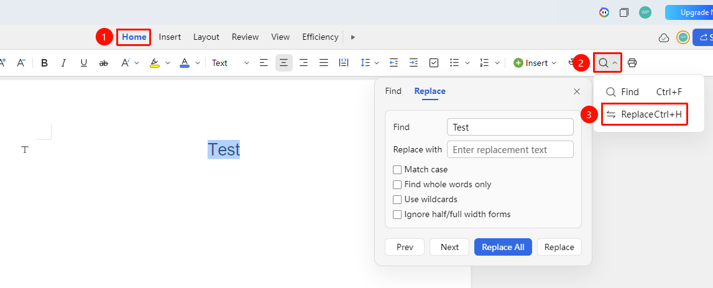This screenshot has width=713, height=288.
Task: Click the cloud sync status icon
Action: (x=664, y=38)
